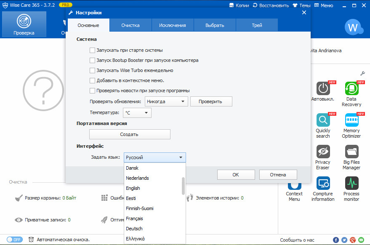Click the Сообщить о нас link
Screen dimensions: 370x245
point(297,240)
